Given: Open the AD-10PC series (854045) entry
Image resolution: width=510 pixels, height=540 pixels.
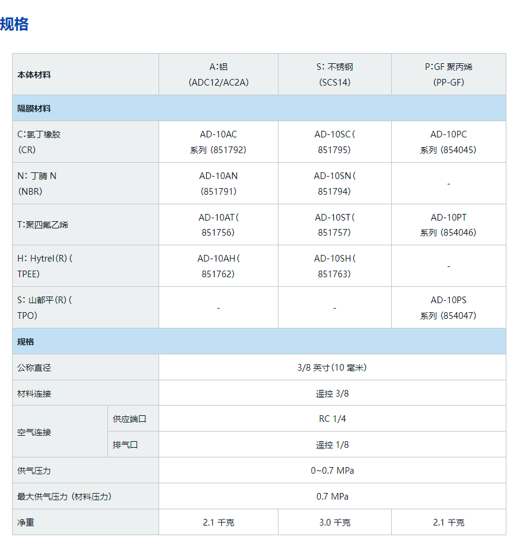Looking at the screenshot, I should pyautogui.click(x=448, y=142).
